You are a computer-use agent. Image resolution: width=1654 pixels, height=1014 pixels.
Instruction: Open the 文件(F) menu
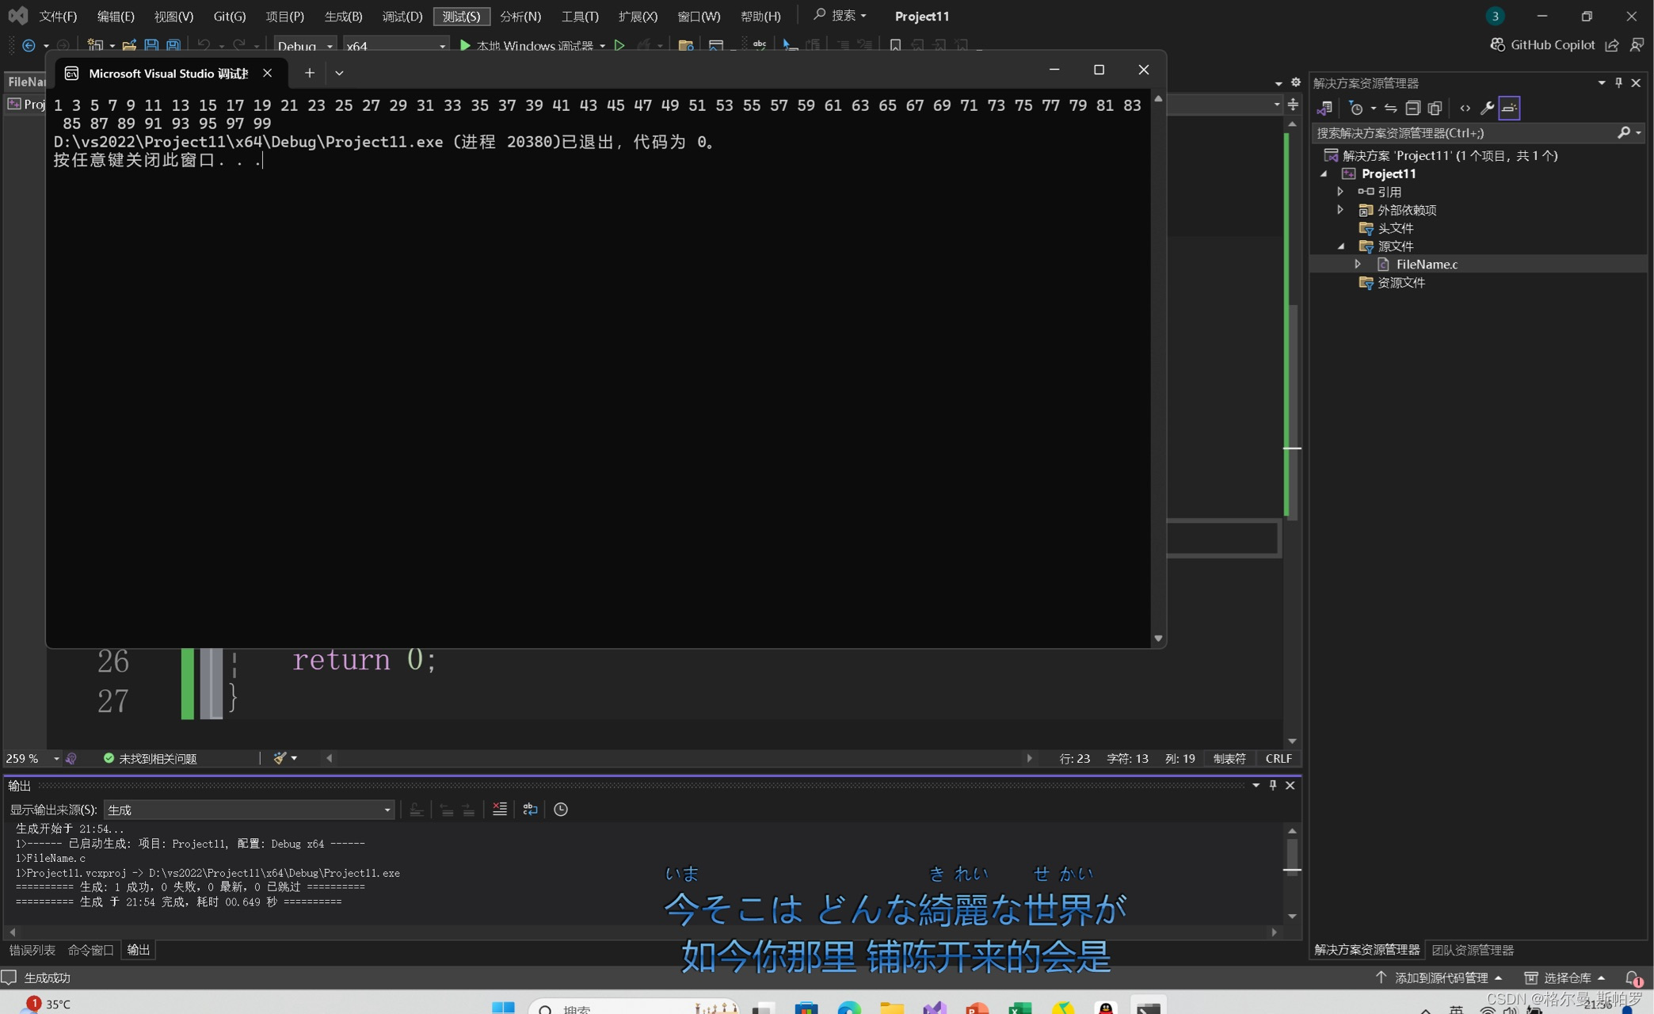click(x=58, y=16)
